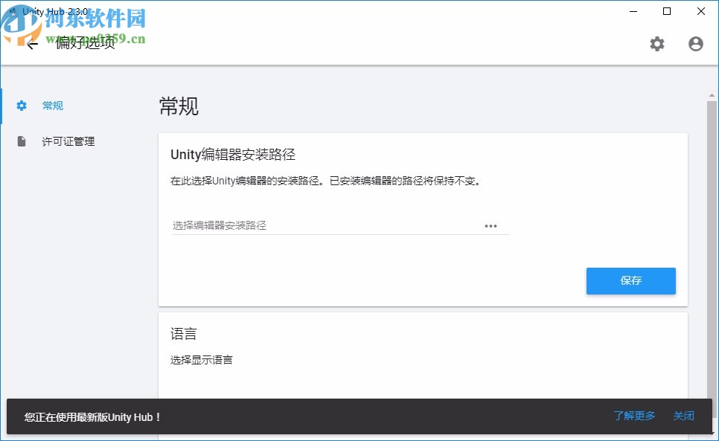Dismiss the notification with 关闭
The image size is (719, 441).
click(683, 416)
